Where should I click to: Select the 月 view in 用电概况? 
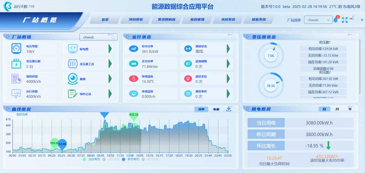[337, 109]
